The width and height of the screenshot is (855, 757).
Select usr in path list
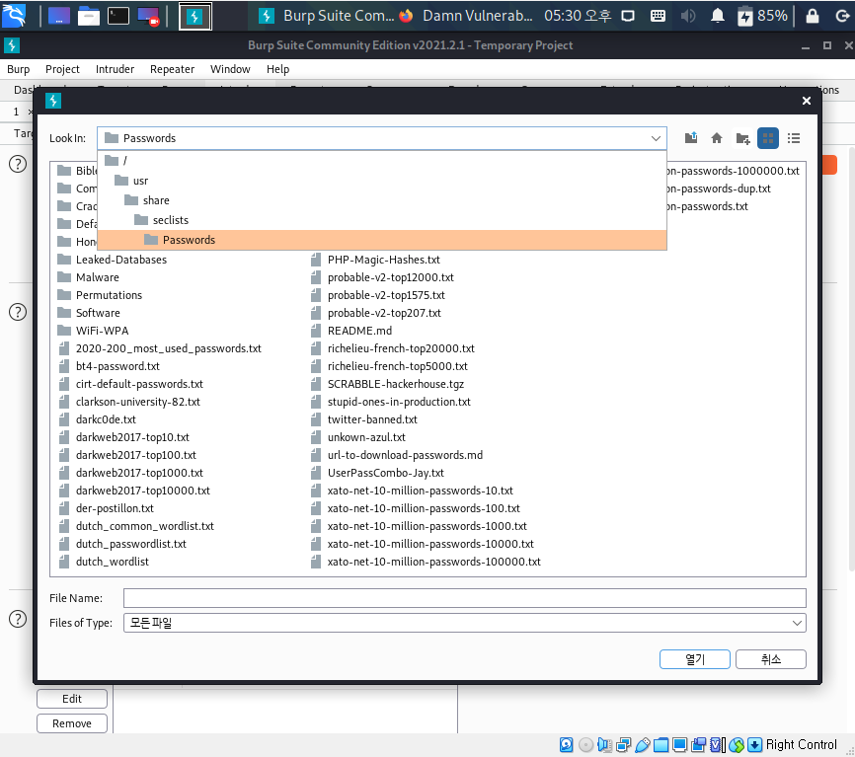tap(382, 181)
